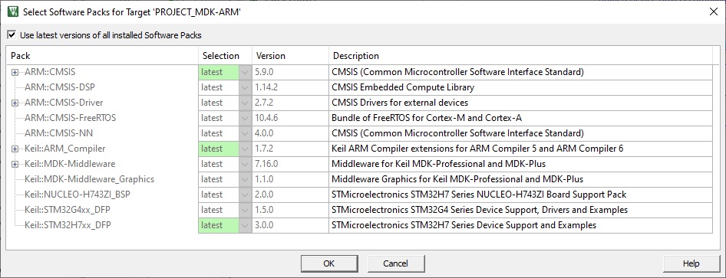Expand the Keil::ARM_Compiler pack node
The height and width of the screenshot is (278, 726).
pyautogui.click(x=15, y=149)
